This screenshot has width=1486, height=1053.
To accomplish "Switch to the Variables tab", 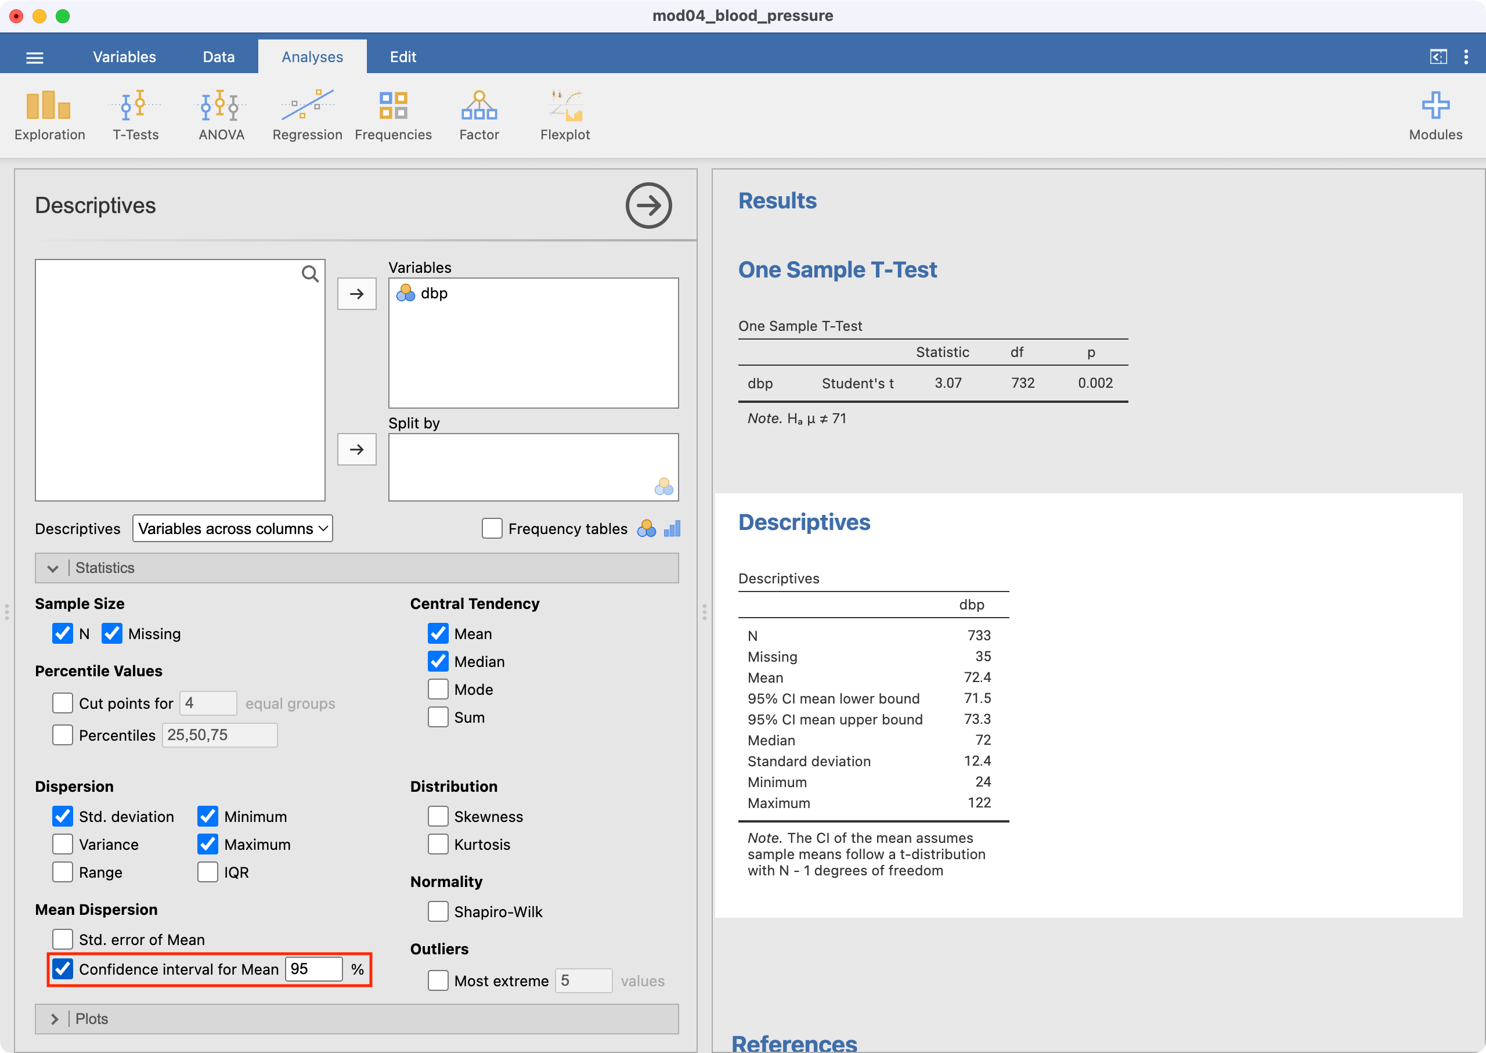I will (x=124, y=57).
